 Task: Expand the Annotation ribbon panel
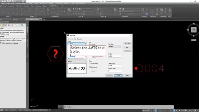point(55,16)
